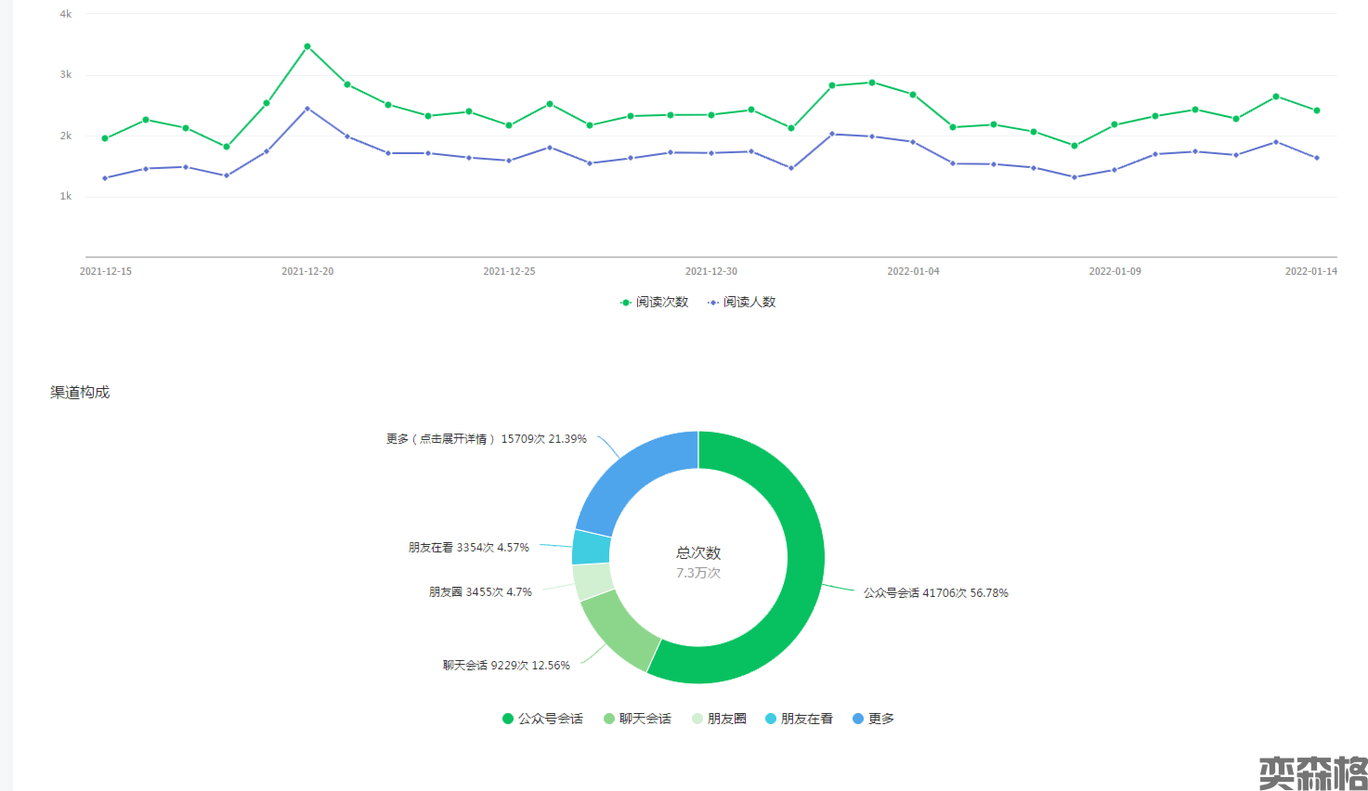The height and width of the screenshot is (791, 1368).
Task: Select the cyan 朋友在看 donut segment
Action: click(x=591, y=548)
